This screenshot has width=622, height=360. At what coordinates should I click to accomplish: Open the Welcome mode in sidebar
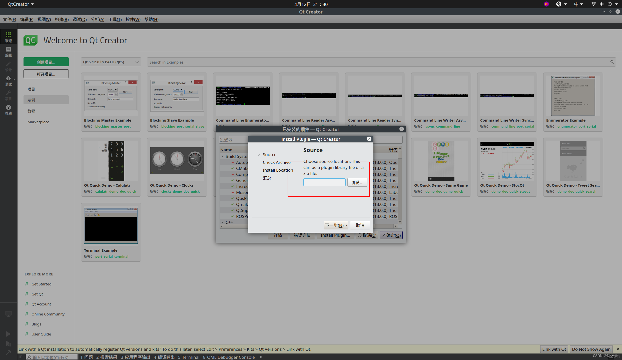click(8, 37)
